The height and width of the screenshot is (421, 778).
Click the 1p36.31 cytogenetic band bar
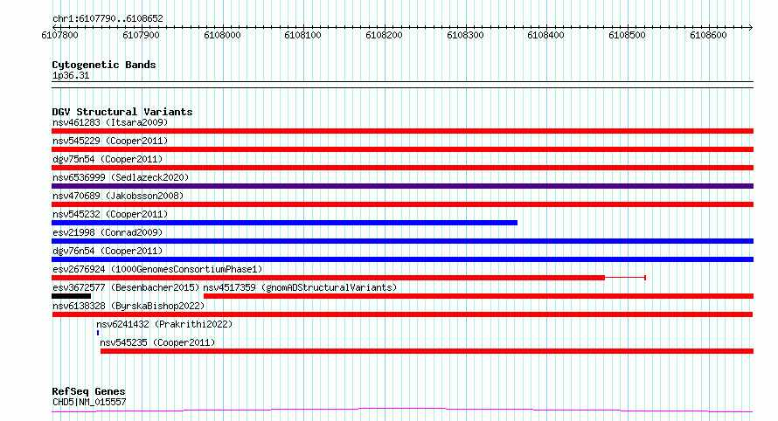coord(402,85)
